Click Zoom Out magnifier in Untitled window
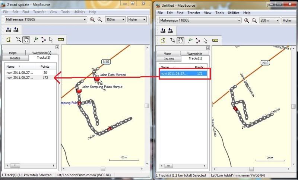This screenshot has height=180, width=298. 254,20
